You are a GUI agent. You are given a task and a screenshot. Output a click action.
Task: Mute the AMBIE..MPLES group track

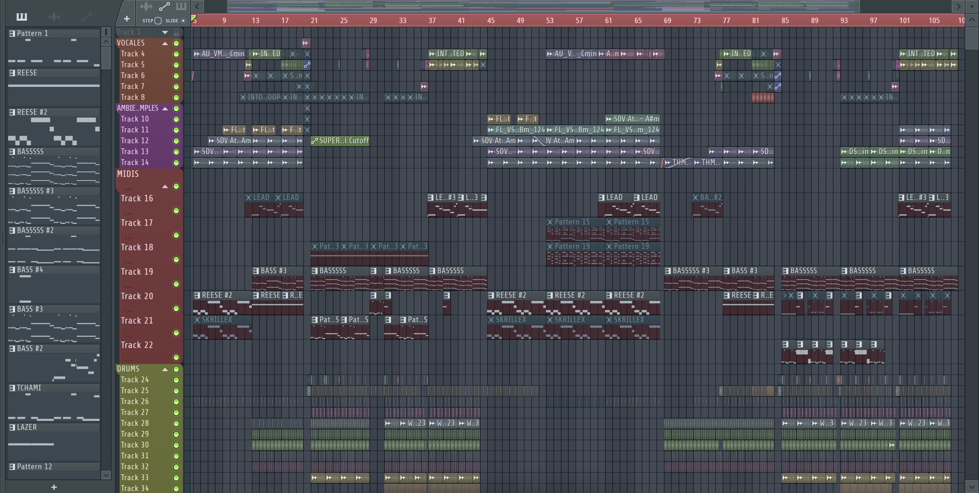pos(176,109)
